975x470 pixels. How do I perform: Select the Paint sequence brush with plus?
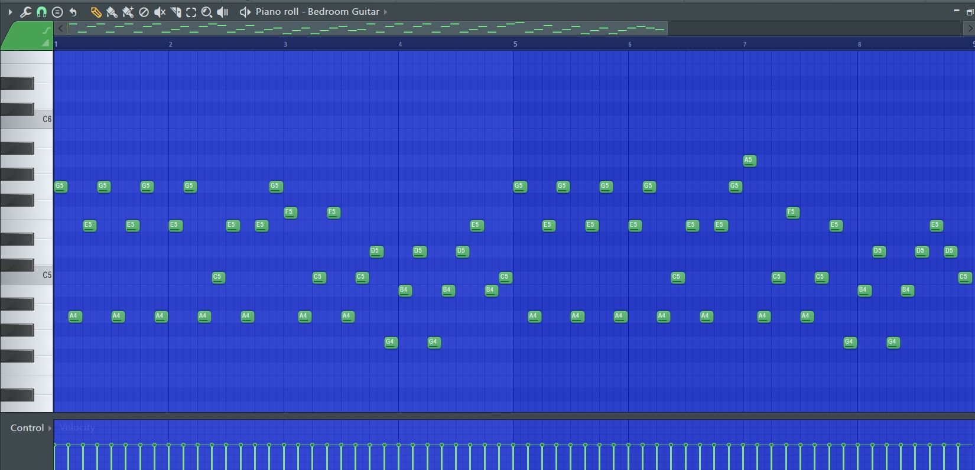128,12
